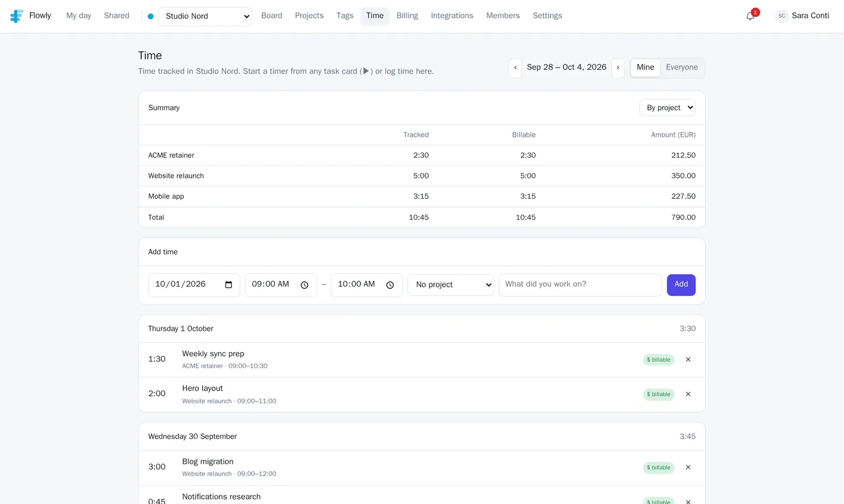Click the 350.00 amount cell

684,176
